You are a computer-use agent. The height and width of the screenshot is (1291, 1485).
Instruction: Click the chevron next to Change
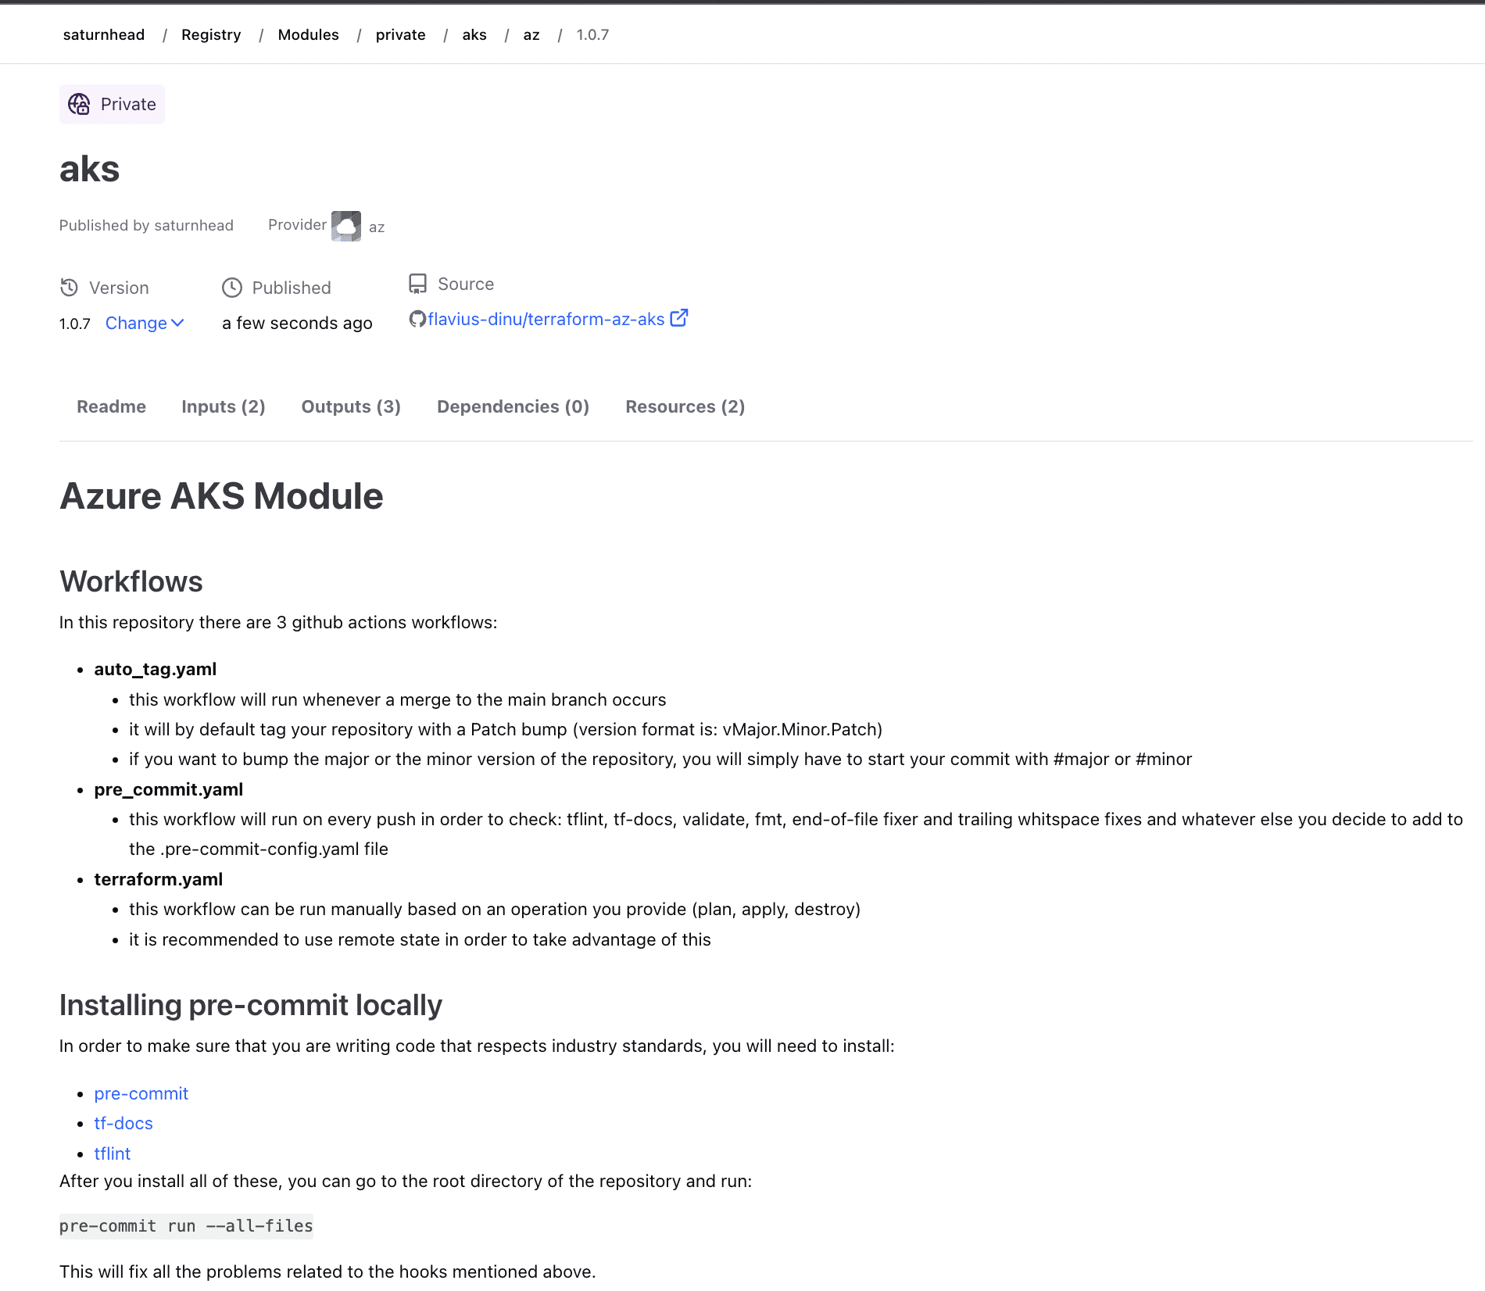pyautogui.click(x=177, y=323)
